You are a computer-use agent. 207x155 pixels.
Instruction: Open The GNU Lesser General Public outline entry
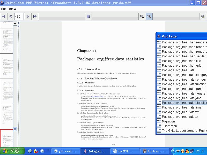[x=184, y=131]
